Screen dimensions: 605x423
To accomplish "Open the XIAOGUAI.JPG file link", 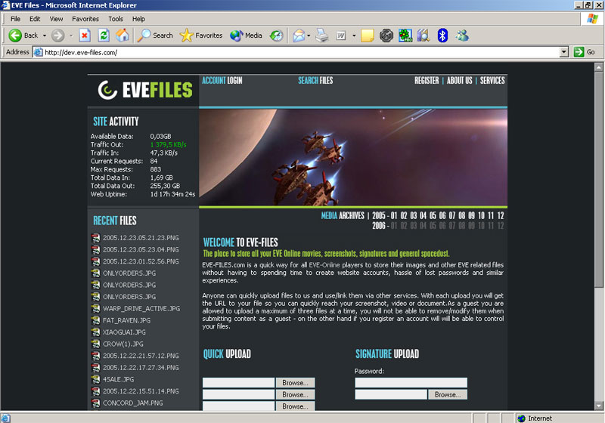I will click(124, 332).
